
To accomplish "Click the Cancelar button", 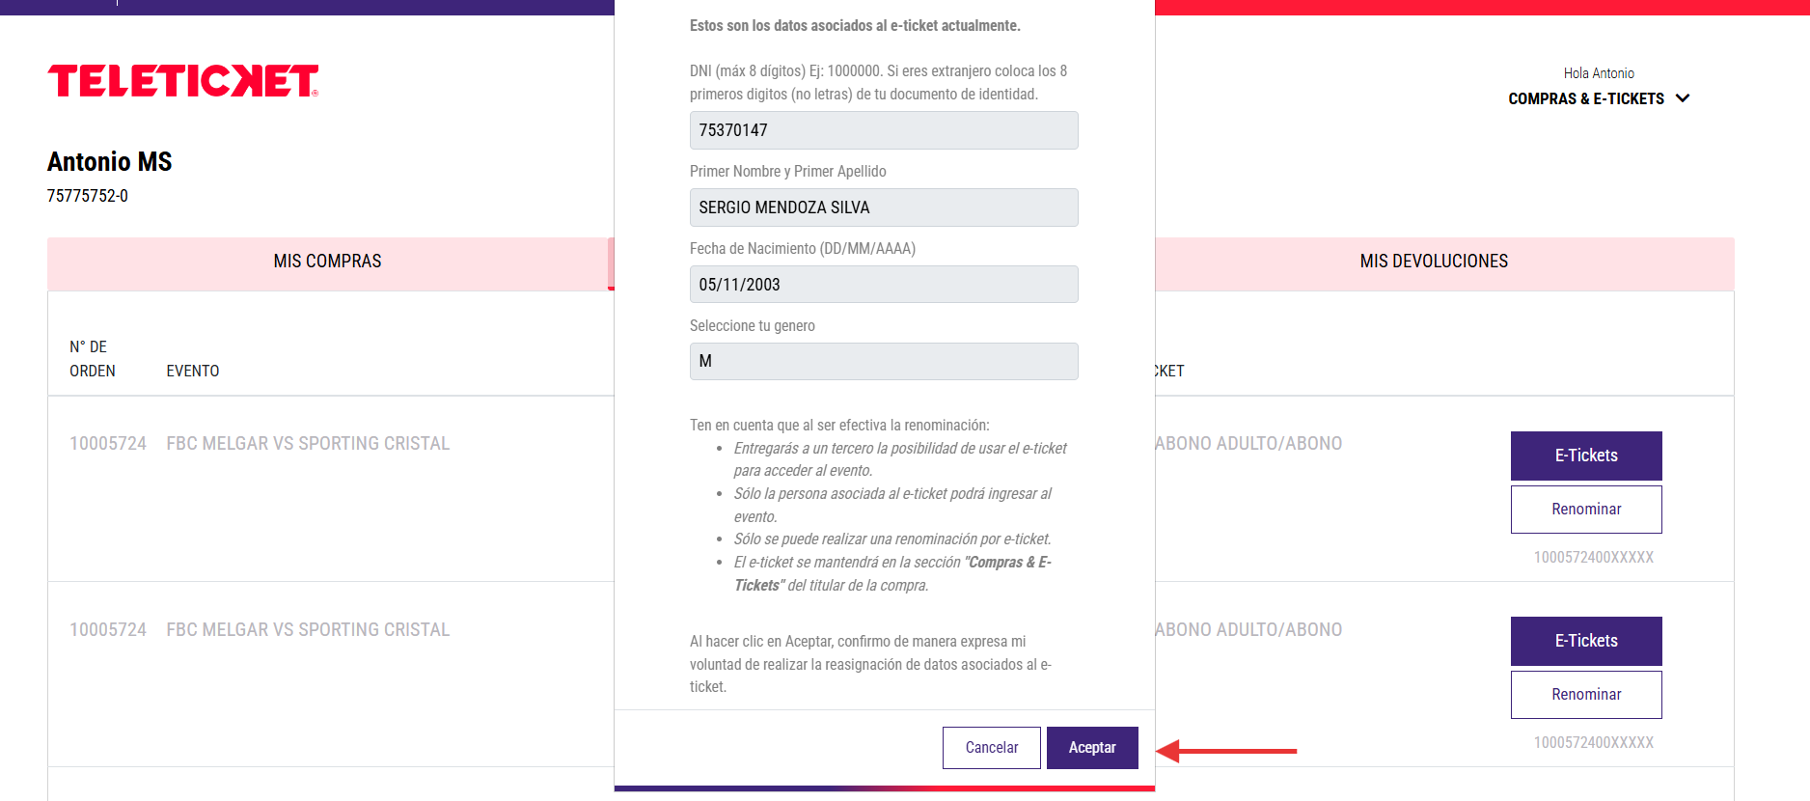I will point(992,748).
